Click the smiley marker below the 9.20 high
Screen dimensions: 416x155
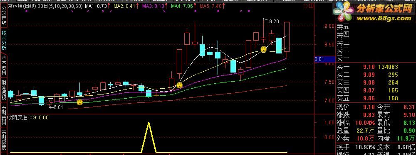tap(263, 49)
